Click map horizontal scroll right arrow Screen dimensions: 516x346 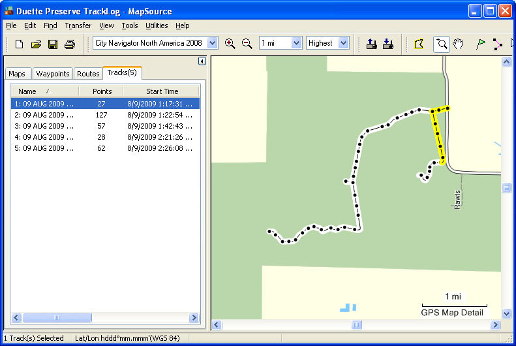[x=495, y=325]
